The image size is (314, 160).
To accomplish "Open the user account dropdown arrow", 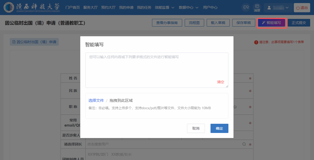I will (287, 8).
